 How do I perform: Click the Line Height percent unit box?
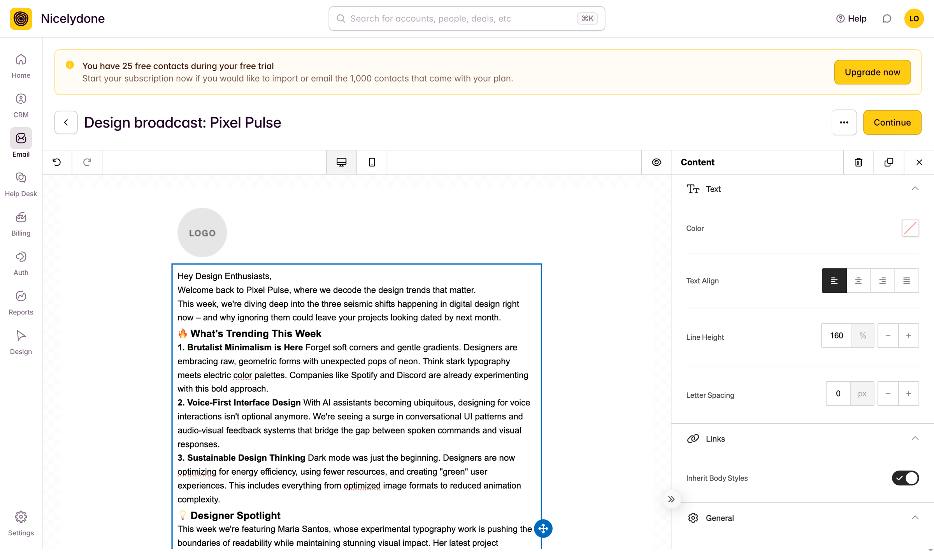click(863, 335)
